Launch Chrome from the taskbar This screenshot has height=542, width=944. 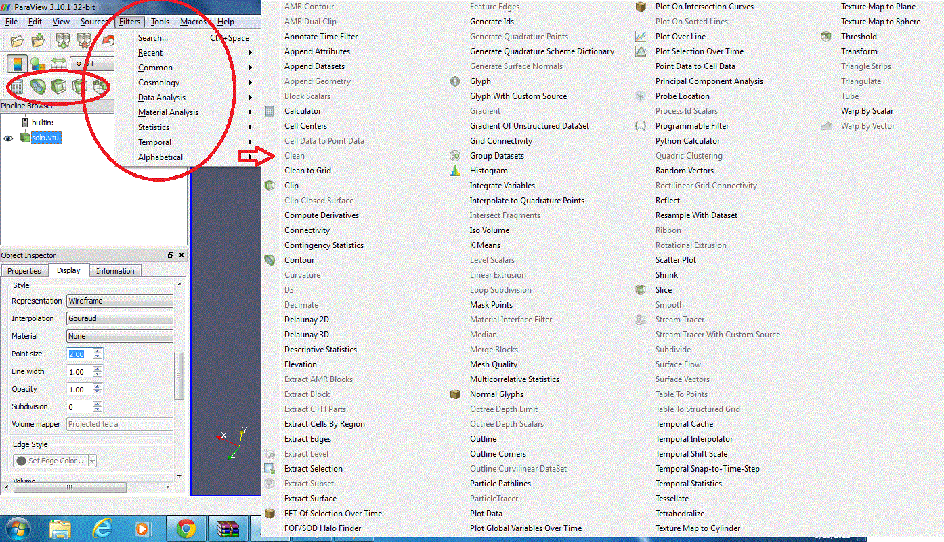coord(187,528)
